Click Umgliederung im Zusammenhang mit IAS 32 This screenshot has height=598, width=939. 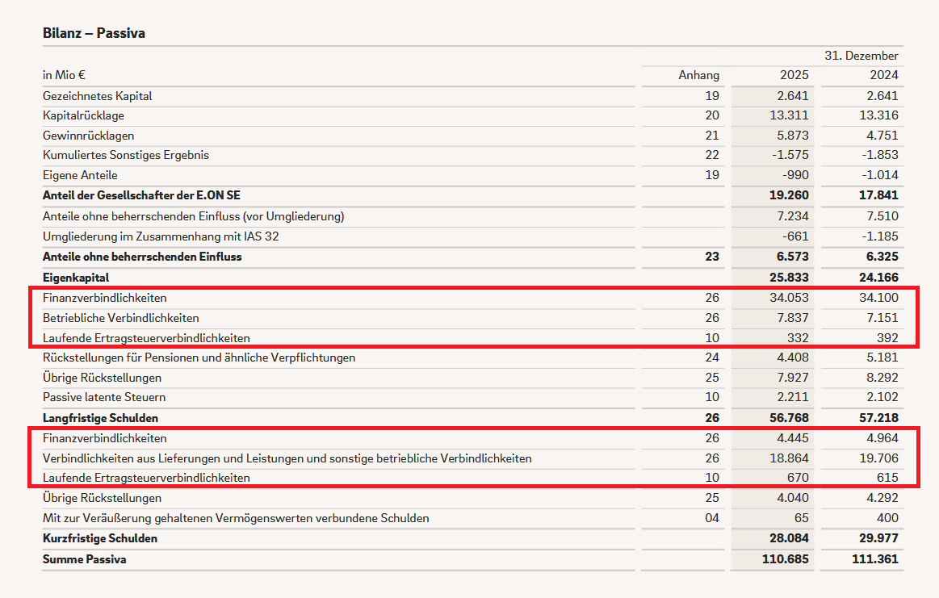(x=161, y=236)
